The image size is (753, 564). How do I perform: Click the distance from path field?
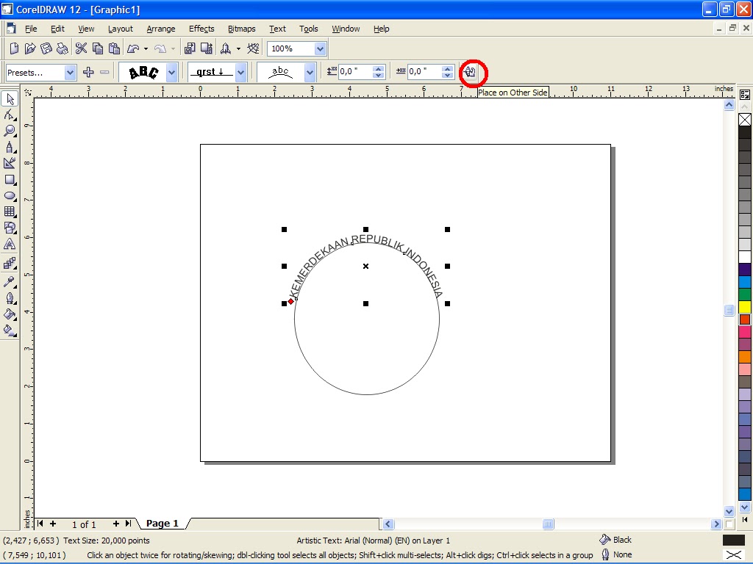(x=355, y=72)
